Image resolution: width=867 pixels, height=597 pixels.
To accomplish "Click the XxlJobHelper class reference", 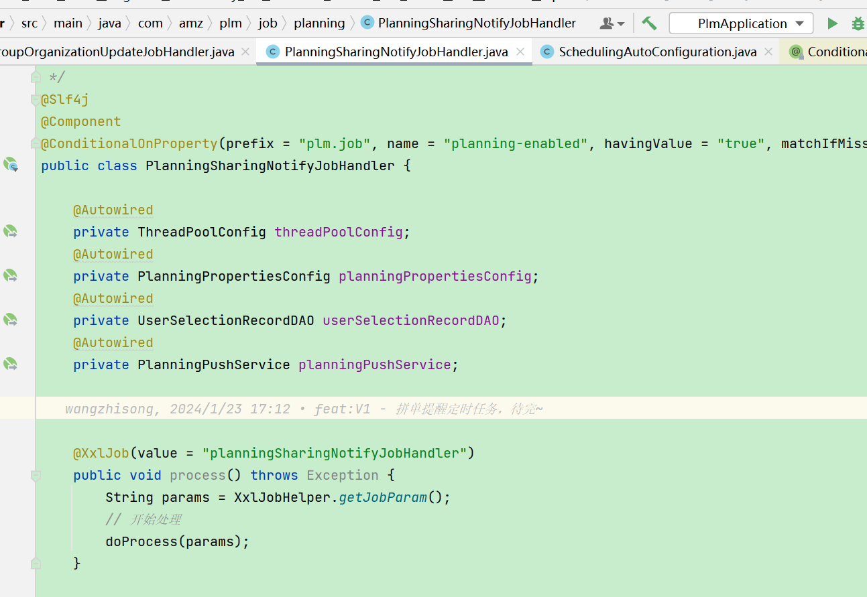I will (282, 497).
